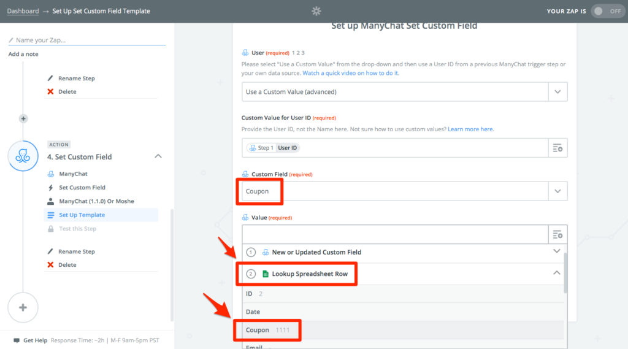Click the sidebar vertical scrollbar

tap(172, 264)
